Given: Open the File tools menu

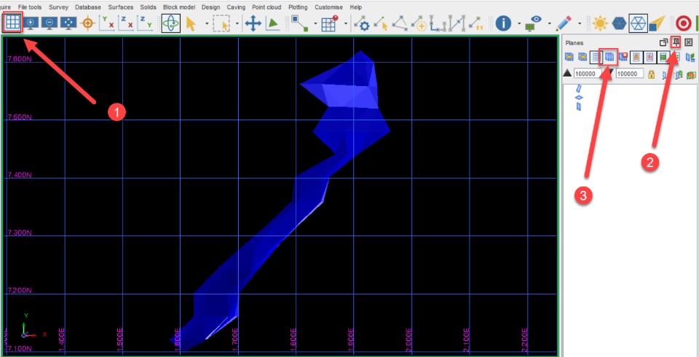Looking at the screenshot, I should (30, 7).
